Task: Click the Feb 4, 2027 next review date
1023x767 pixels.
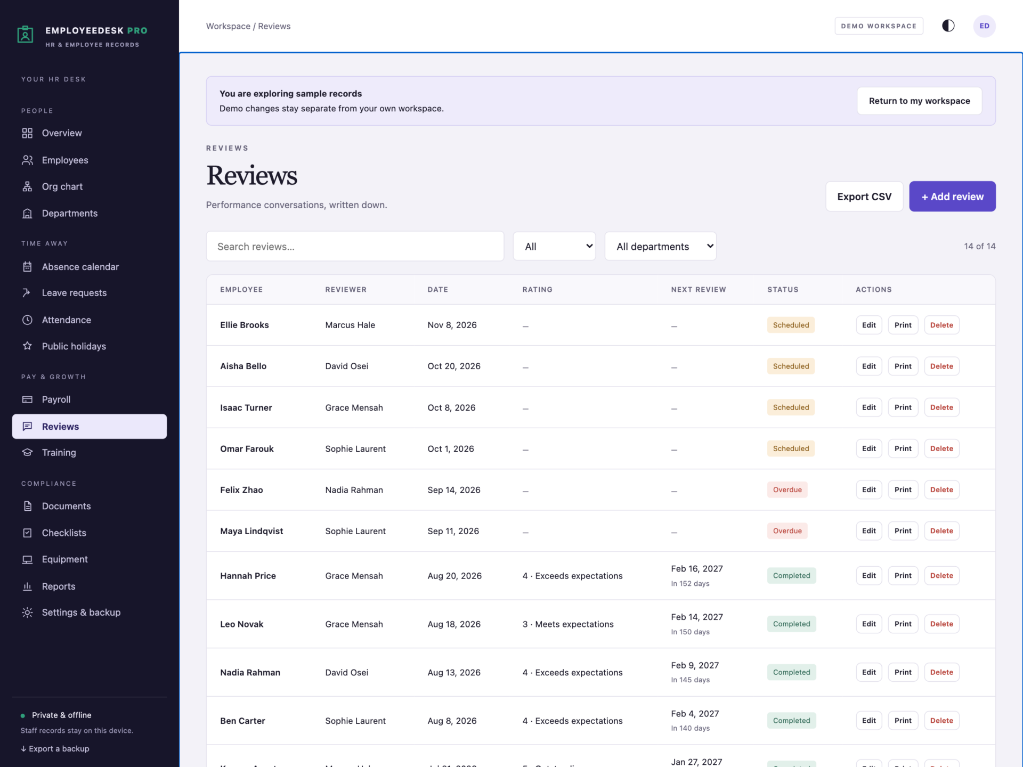Action: (x=695, y=714)
